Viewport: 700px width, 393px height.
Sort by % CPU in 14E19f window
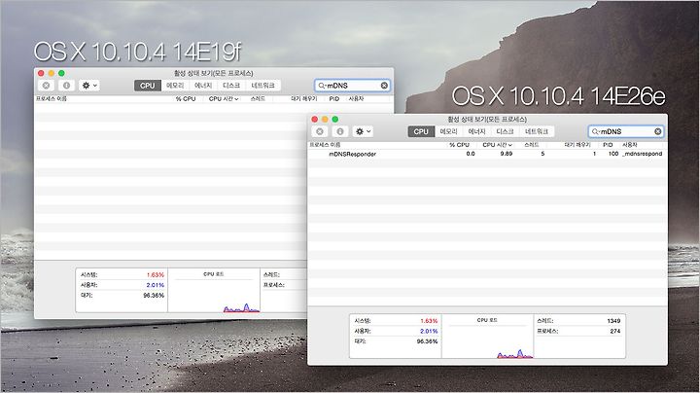tap(186, 98)
